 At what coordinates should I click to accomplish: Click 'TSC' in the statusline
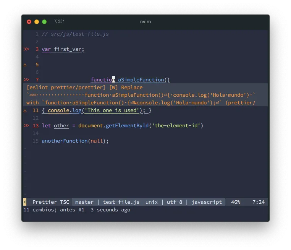click(x=65, y=202)
